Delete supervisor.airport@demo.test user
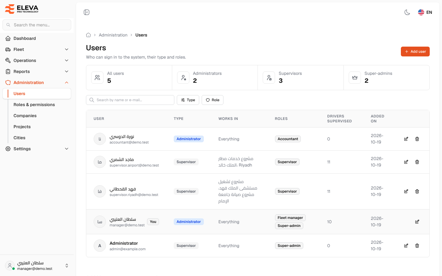The image size is (442, 276). (x=417, y=162)
